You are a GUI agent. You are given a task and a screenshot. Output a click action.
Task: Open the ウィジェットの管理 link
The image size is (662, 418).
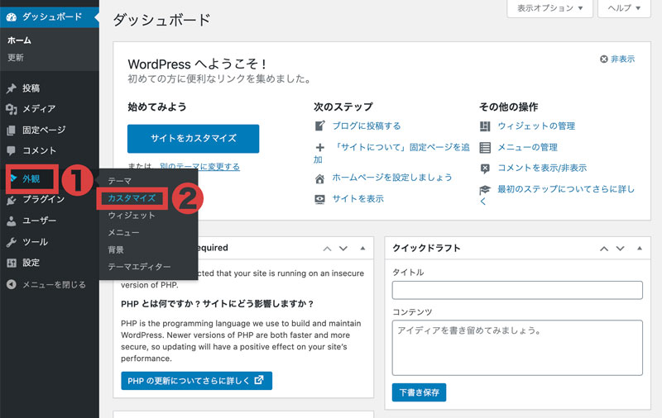pyautogui.click(x=536, y=126)
